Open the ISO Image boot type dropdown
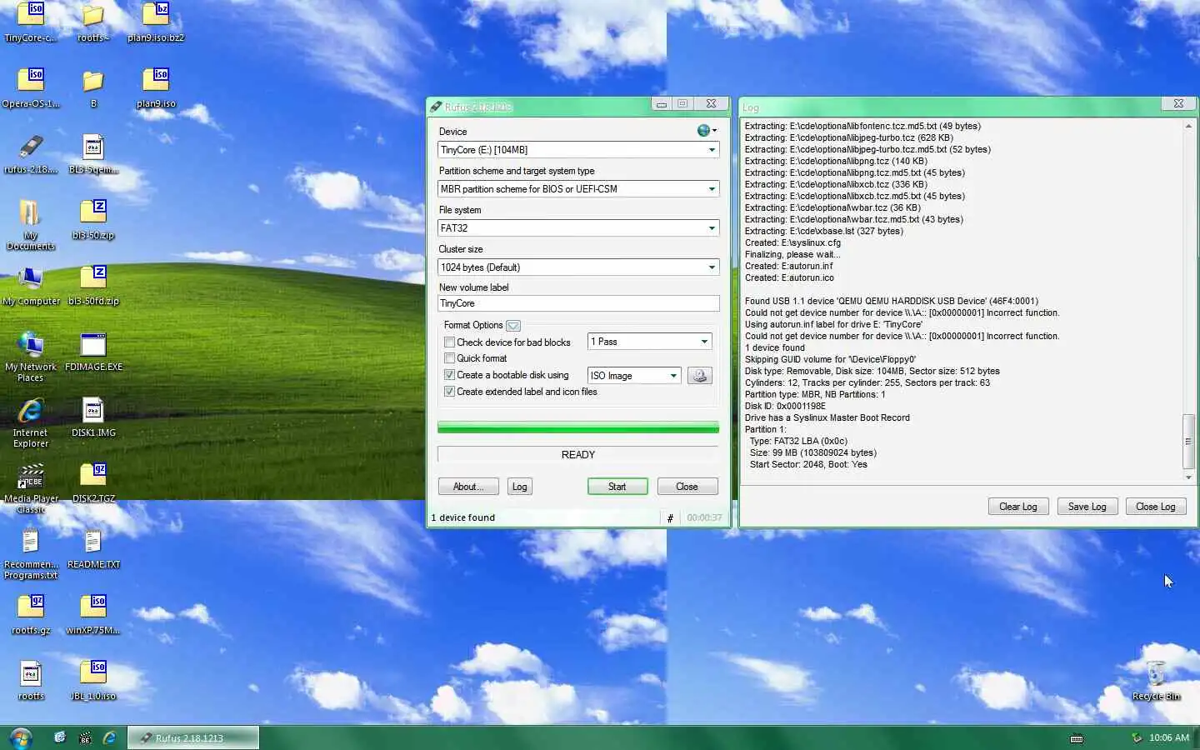 (x=634, y=376)
